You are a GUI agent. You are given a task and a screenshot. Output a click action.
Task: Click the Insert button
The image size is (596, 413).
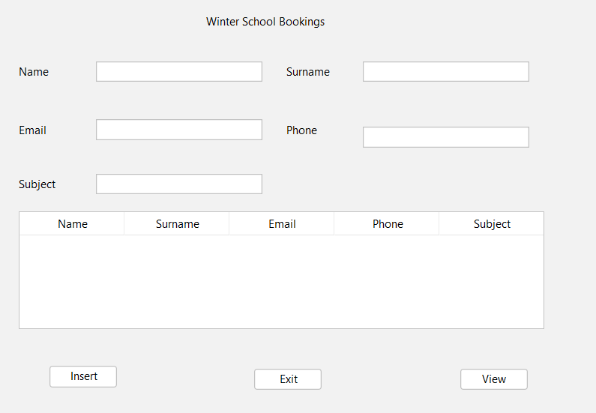pos(83,376)
